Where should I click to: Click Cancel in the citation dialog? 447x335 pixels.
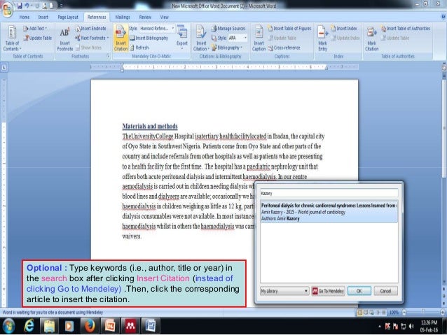coord(385,291)
